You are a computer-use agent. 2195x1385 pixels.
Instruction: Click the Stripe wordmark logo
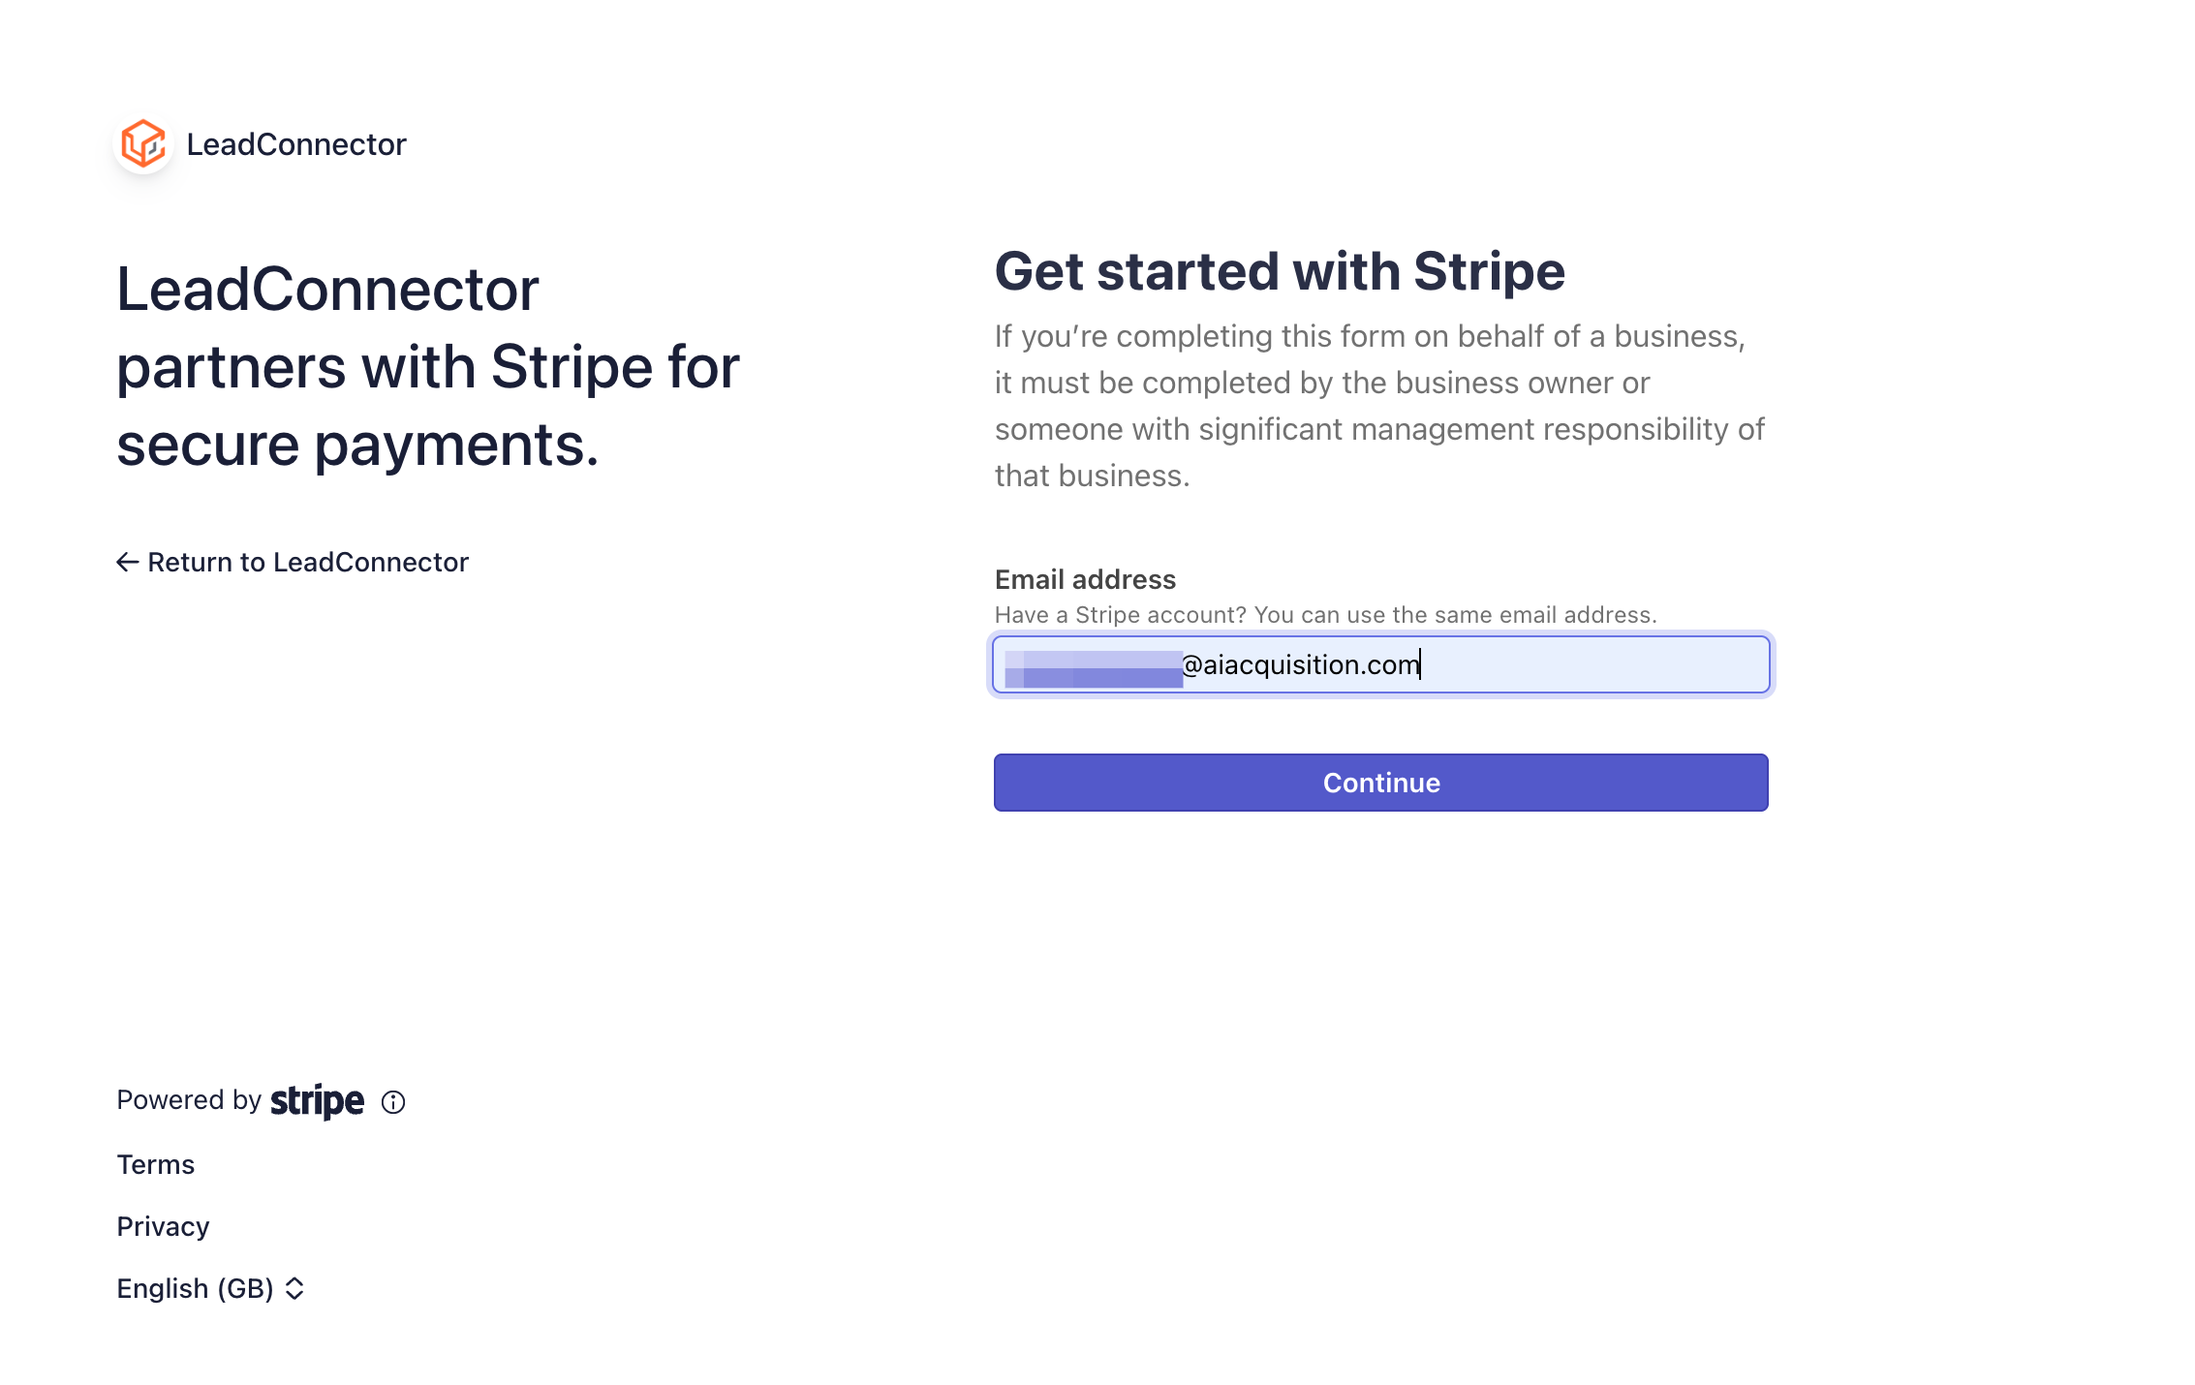pyautogui.click(x=317, y=1101)
